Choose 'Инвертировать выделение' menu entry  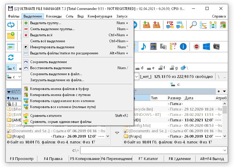coord(78,47)
